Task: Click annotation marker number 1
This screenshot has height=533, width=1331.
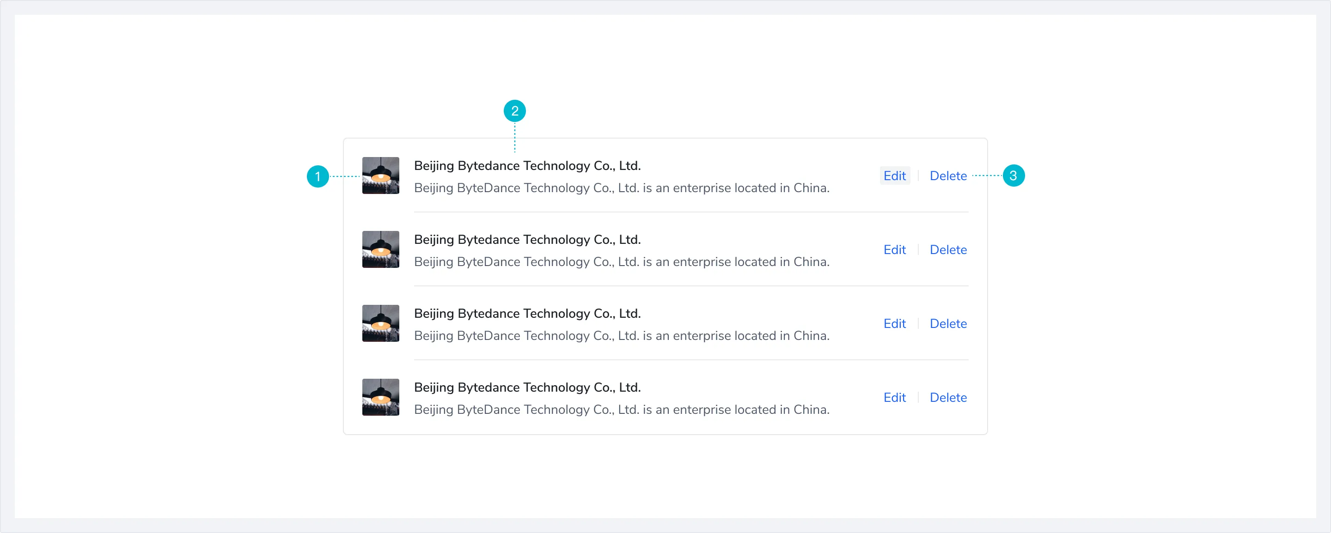Action: 318,176
